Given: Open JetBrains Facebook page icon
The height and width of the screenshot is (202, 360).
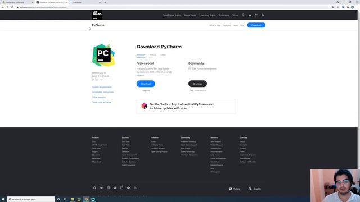Looking at the screenshot, I should click(94, 188).
